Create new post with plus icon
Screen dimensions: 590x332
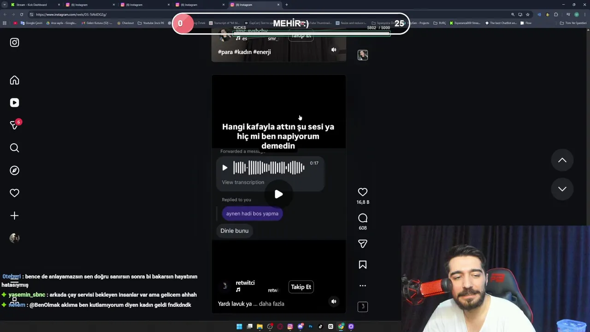point(14,216)
